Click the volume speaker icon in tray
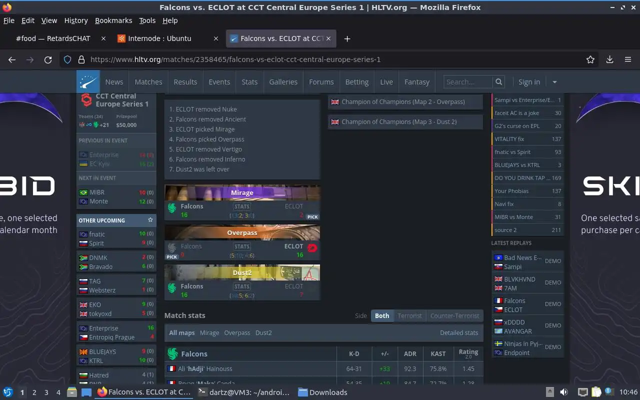 (563, 392)
